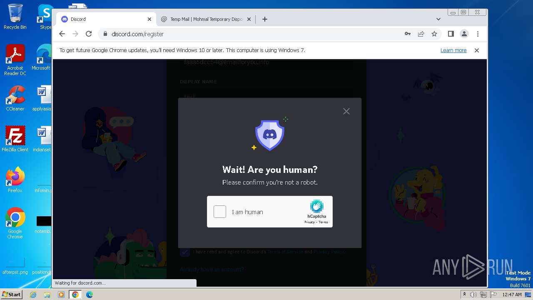
Task: Reload the Discord register page
Action: (89, 34)
